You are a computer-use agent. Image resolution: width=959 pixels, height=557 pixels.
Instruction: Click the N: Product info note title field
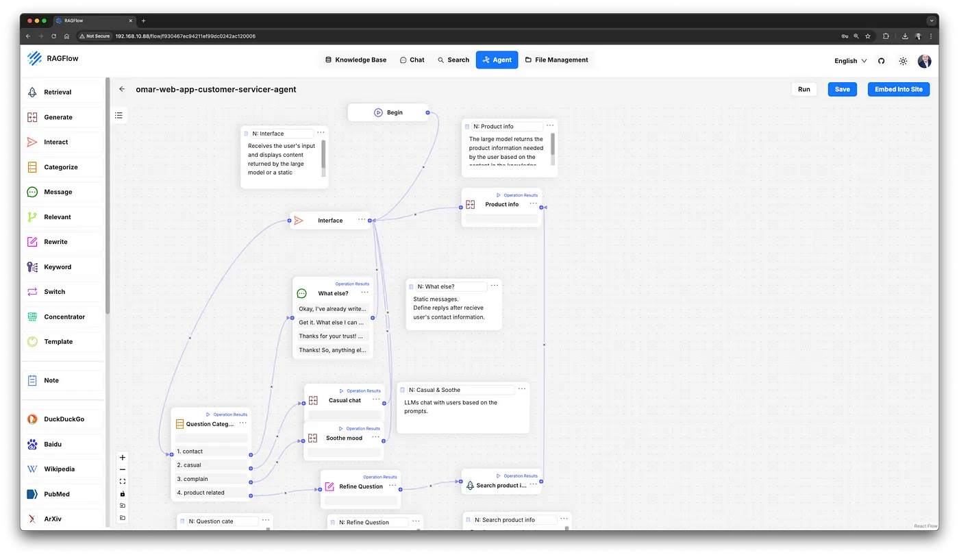[x=506, y=127]
